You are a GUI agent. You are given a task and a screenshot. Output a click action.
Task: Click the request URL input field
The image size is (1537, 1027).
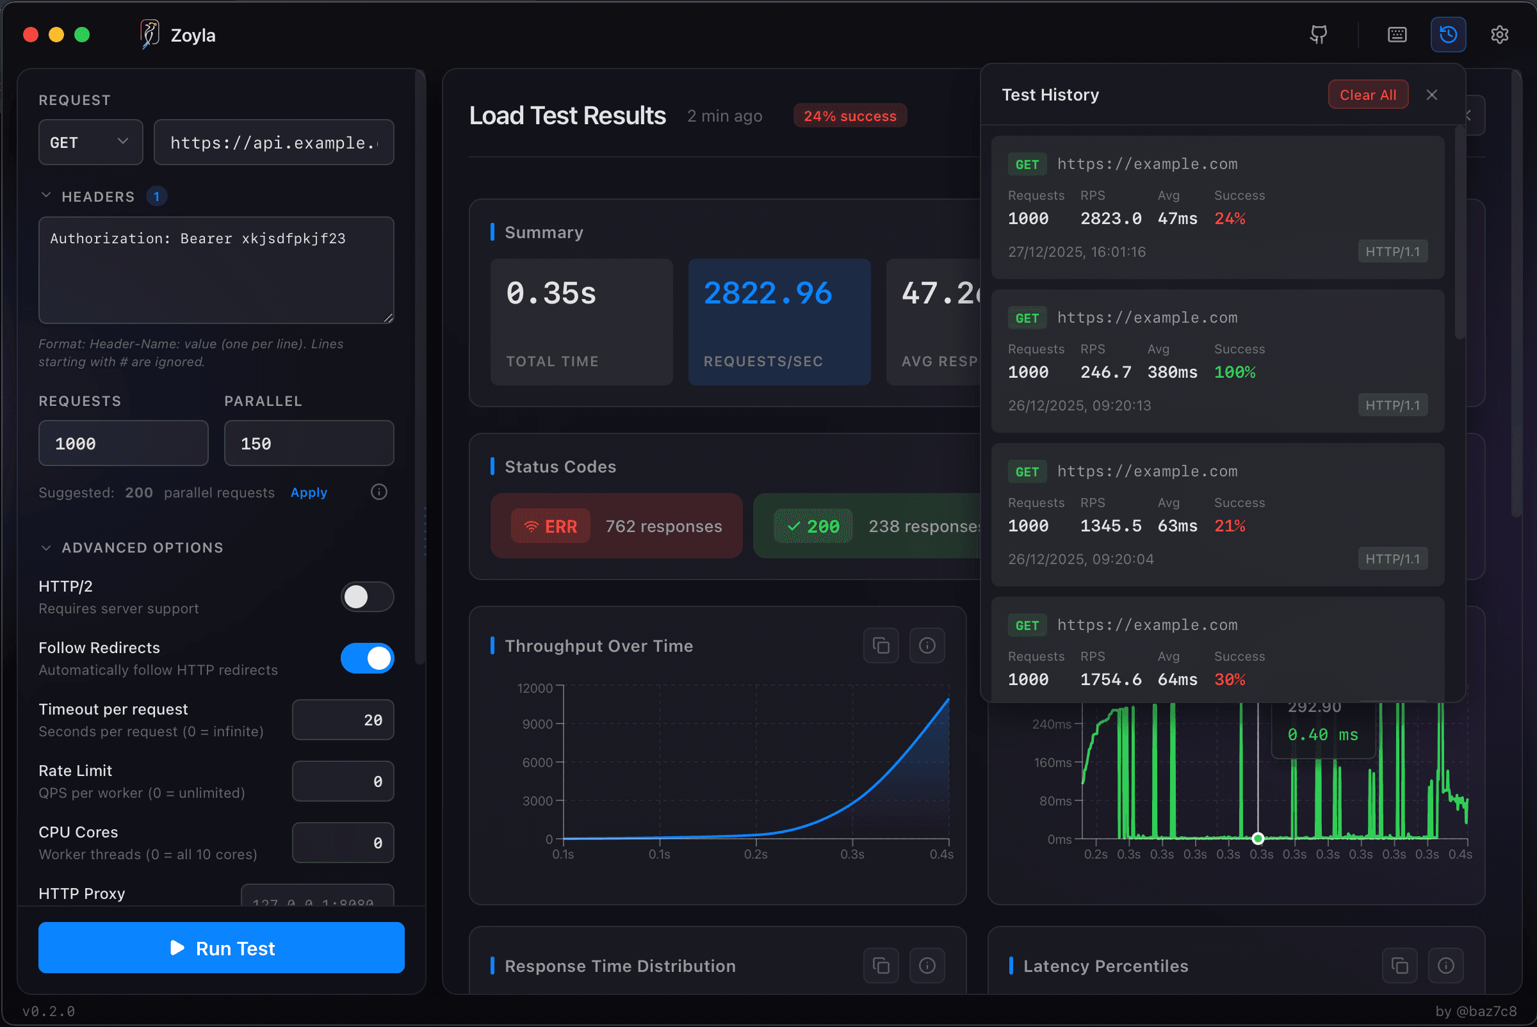tap(273, 142)
